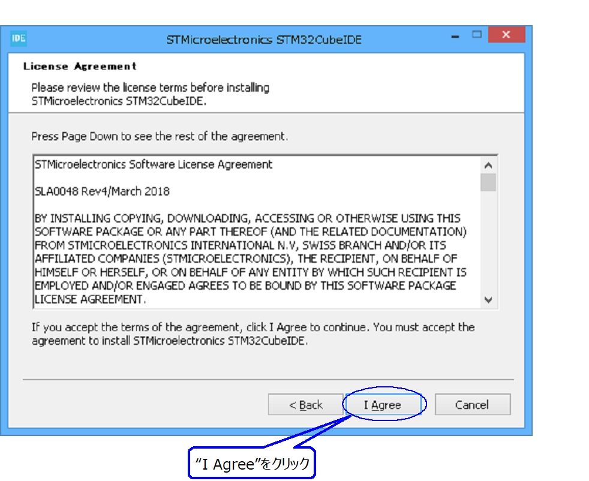Click the "If you accept the terms" note
This screenshot has width=589, height=481.
tap(253, 334)
